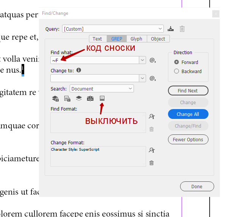Click the Done button
241x217 pixels.
[x=197, y=186]
